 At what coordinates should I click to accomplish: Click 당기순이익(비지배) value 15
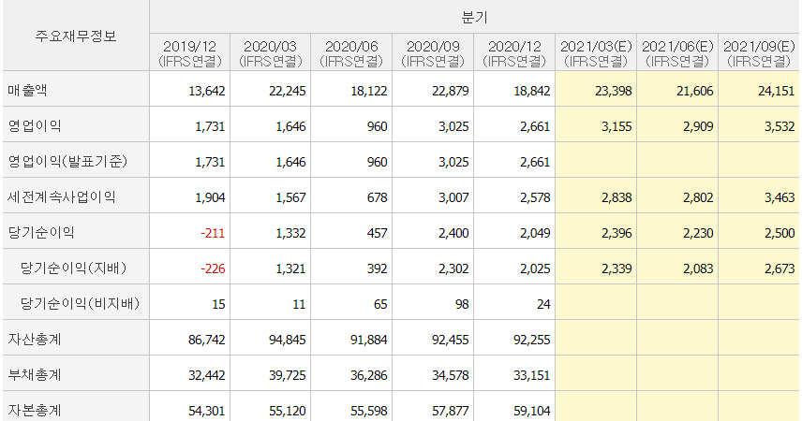click(218, 304)
